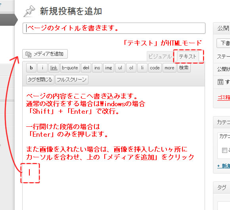Click the メディアを追加 button
230x210 pixels.
coord(45,54)
